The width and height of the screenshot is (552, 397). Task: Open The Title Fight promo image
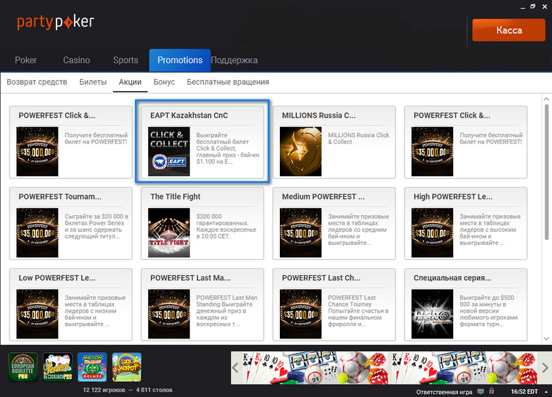[169, 233]
